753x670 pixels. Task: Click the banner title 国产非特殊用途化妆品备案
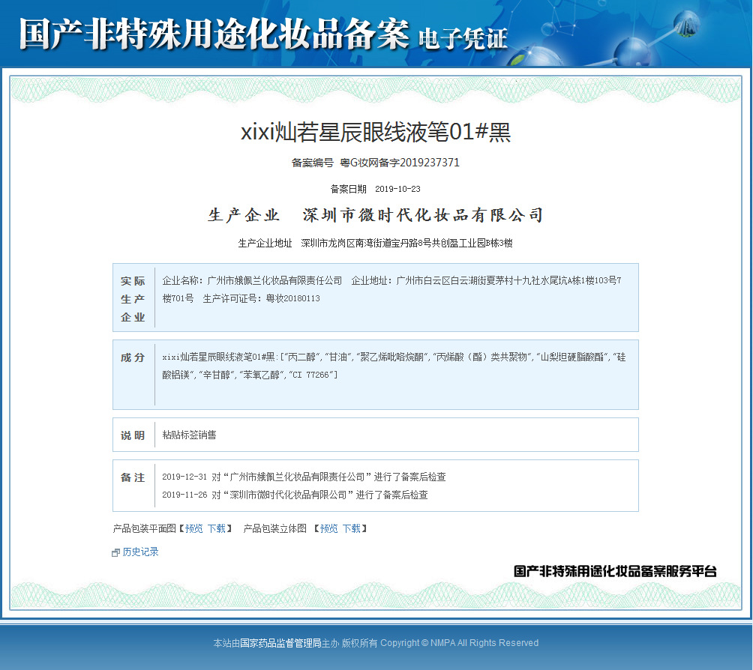(214, 34)
